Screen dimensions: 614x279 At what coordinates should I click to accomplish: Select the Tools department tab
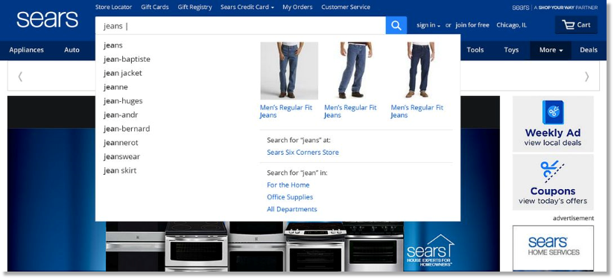pyautogui.click(x=475, y=50)
